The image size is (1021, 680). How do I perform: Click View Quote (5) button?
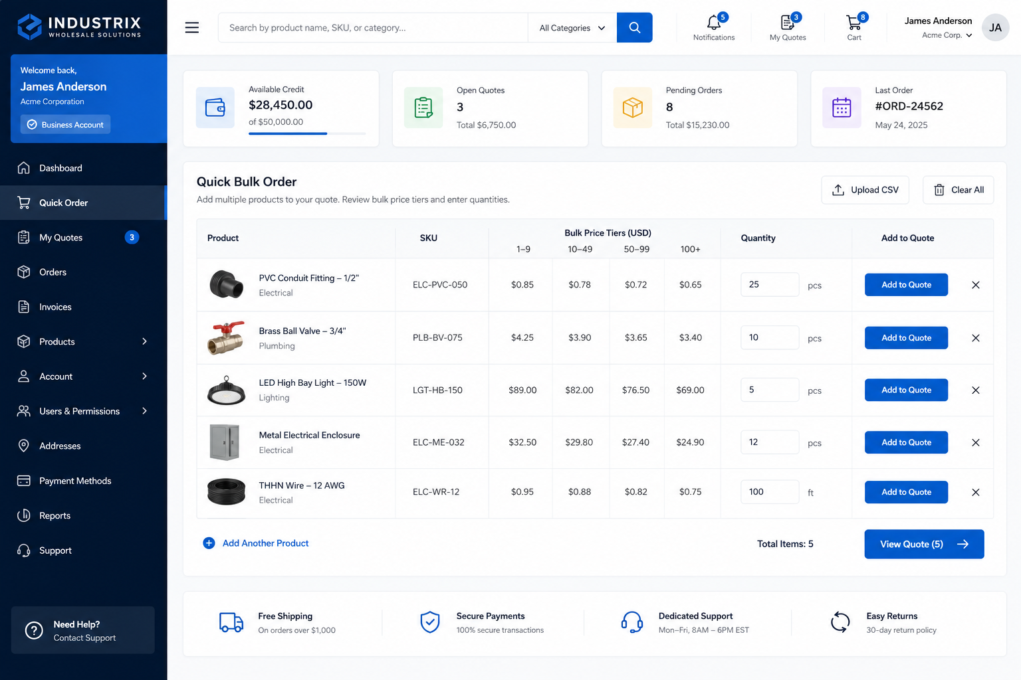[924, 544]
